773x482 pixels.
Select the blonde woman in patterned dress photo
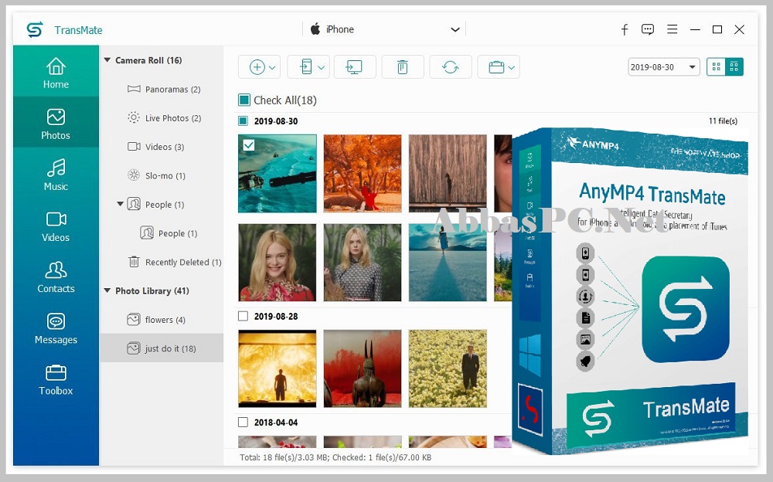pyautogui.click(x=363, y=262)
